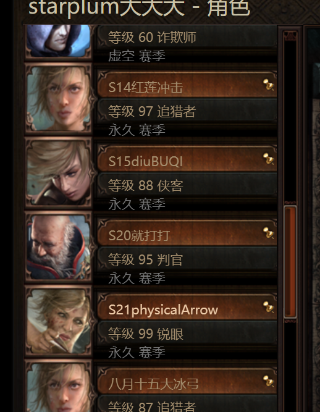Click pin icon on S15diuBUQI character
This screenshot has height=412, width=320.
tap(269, 159)
